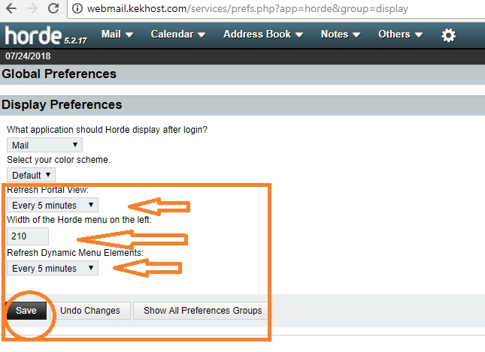Open the login application dropdown showing Mail
Viewport: 485px width, 352px height.
[x=44, y=146]
